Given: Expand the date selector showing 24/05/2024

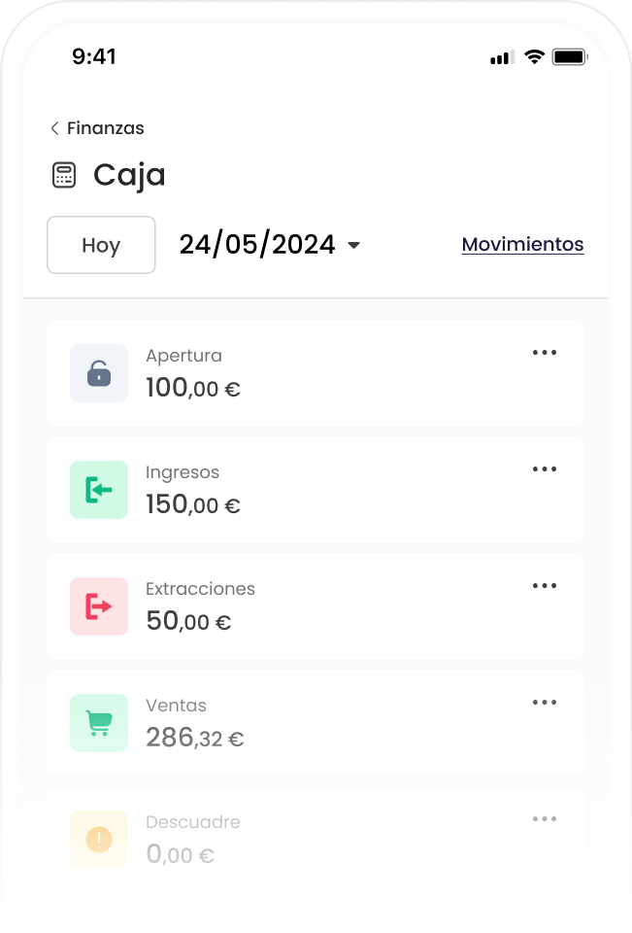Looking at the screenshot, I should 270,245.
